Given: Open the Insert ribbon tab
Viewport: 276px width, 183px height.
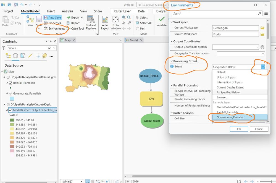Looking at the screenshot, I should click(51, 11).
